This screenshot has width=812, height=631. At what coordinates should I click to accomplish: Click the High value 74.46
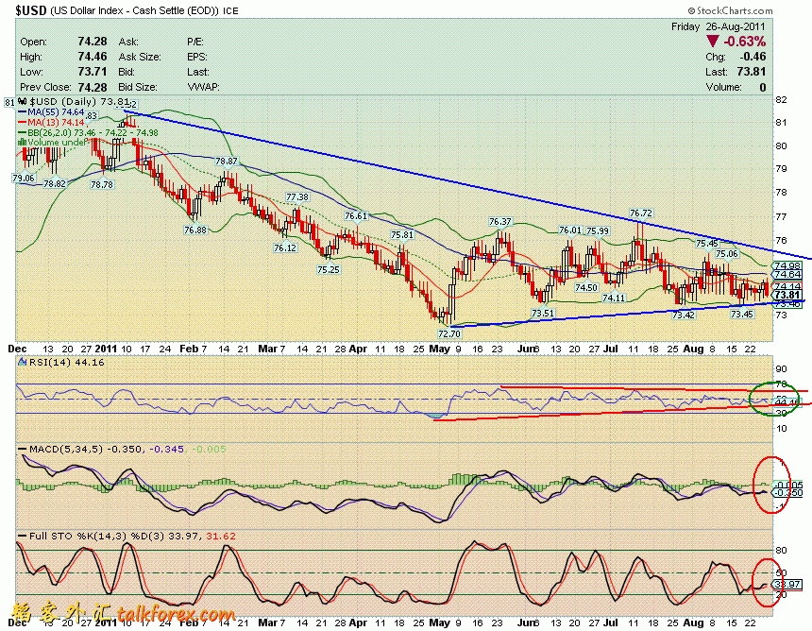93,57
